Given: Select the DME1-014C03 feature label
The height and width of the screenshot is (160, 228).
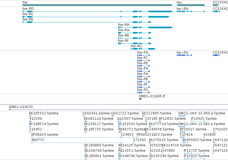Looking at the screenshot, I should (x=21, y=107).
